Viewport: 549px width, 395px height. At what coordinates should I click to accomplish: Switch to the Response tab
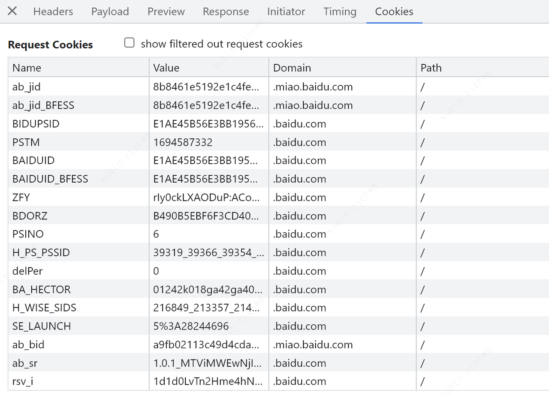pos(226,12)
